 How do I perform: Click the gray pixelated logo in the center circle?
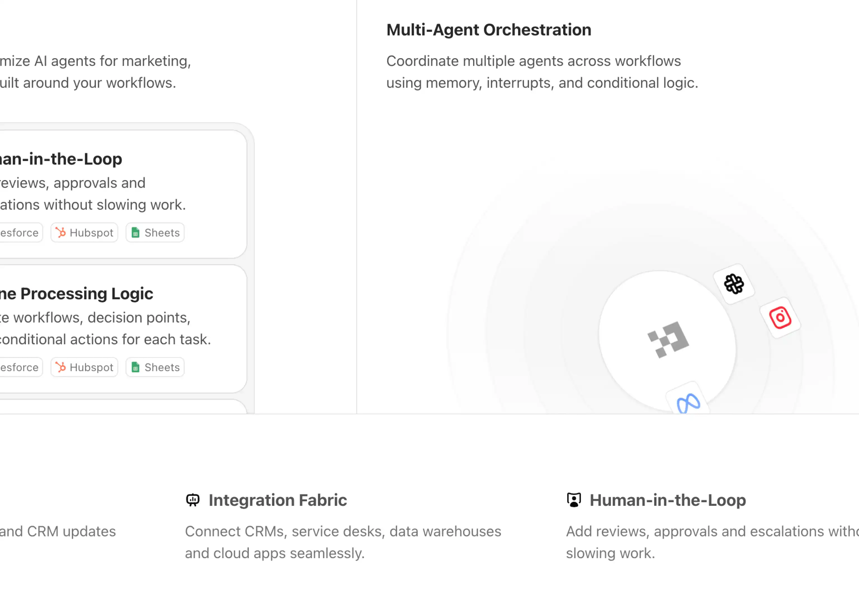pos(668,339)
